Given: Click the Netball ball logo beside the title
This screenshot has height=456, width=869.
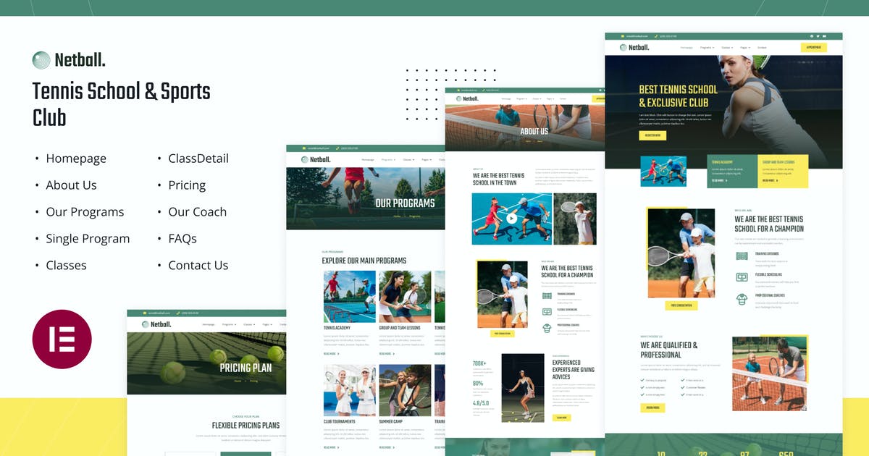Looking at the screenshot, I should (41, 60).
